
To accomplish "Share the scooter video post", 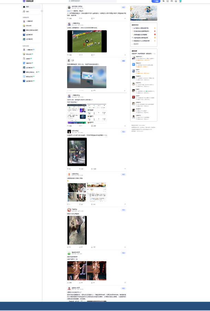I will 69,169.
